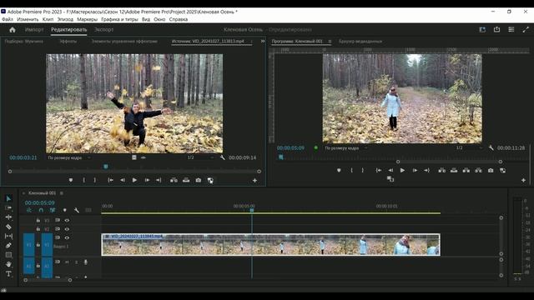Export frame camera icon in Program monitor

click(x=491, y=170)
